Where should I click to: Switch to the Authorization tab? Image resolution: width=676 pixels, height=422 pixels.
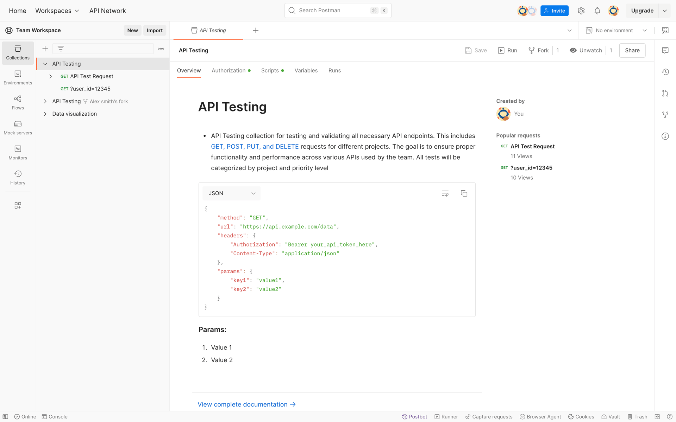click(x=231, y=71)
